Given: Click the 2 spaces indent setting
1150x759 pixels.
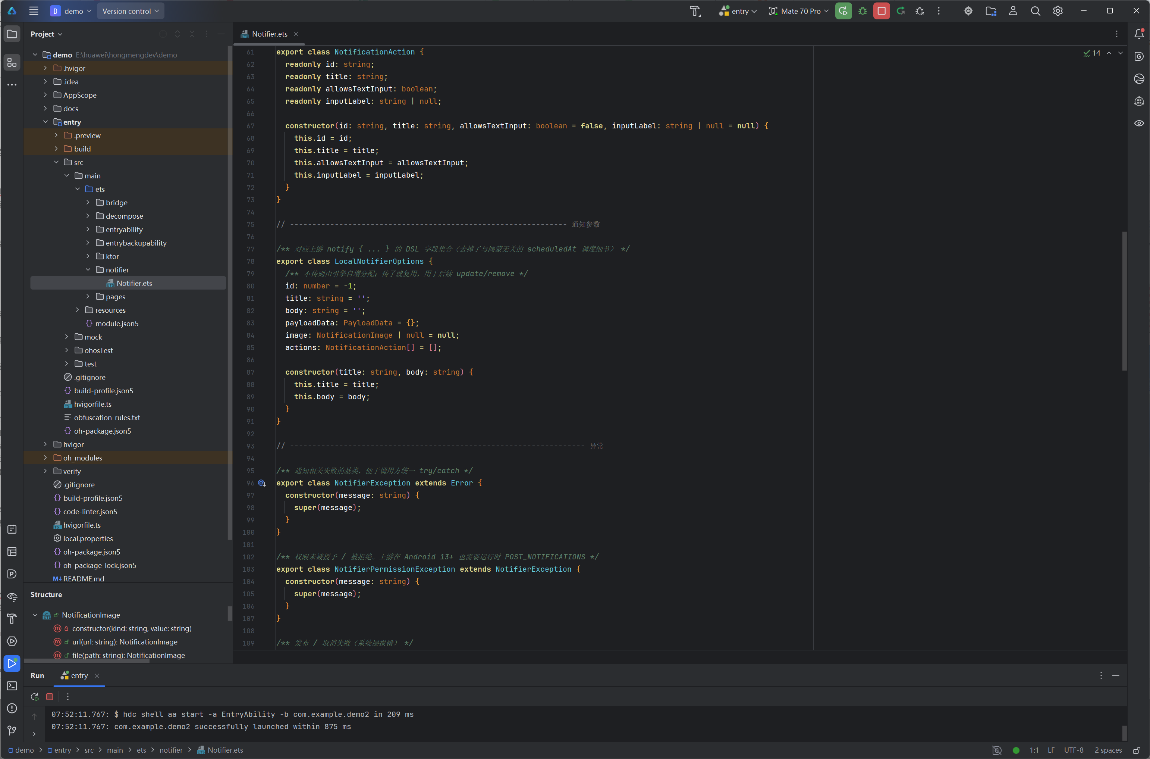Looking at the screenshot, I should (1108, 750).
